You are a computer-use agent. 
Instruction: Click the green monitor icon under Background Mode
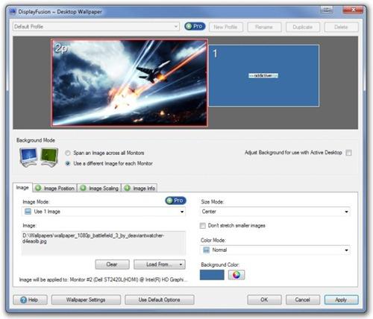coord(49,157)
